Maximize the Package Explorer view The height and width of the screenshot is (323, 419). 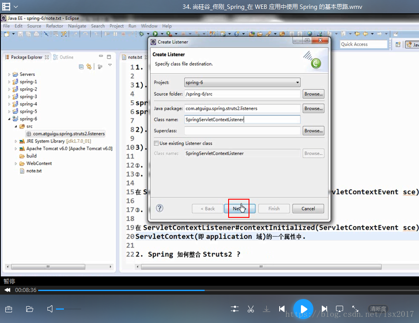click(109, 57)
